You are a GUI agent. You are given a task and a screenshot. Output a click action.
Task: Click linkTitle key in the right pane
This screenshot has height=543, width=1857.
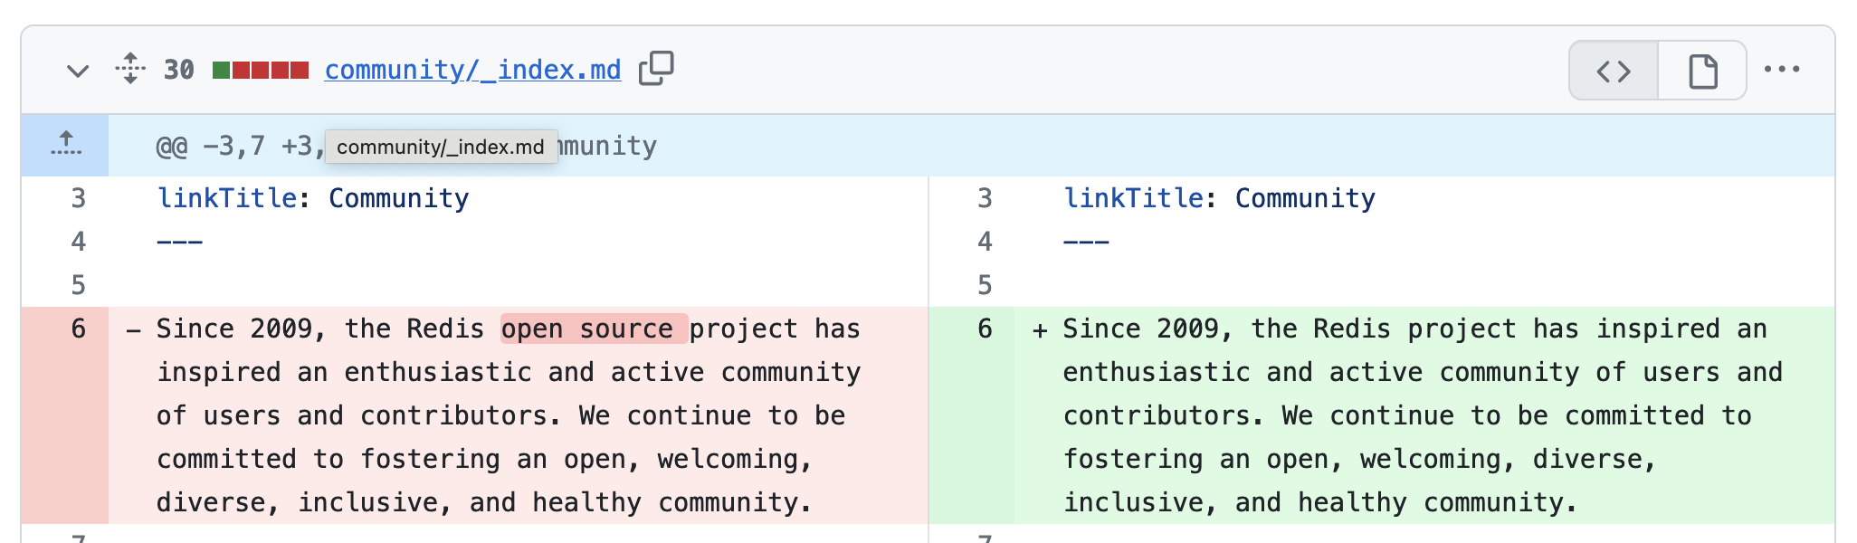click(1134, 198)
